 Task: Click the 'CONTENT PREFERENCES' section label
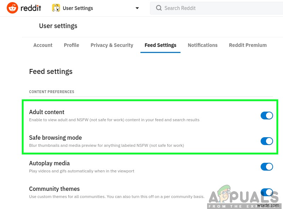52,92
